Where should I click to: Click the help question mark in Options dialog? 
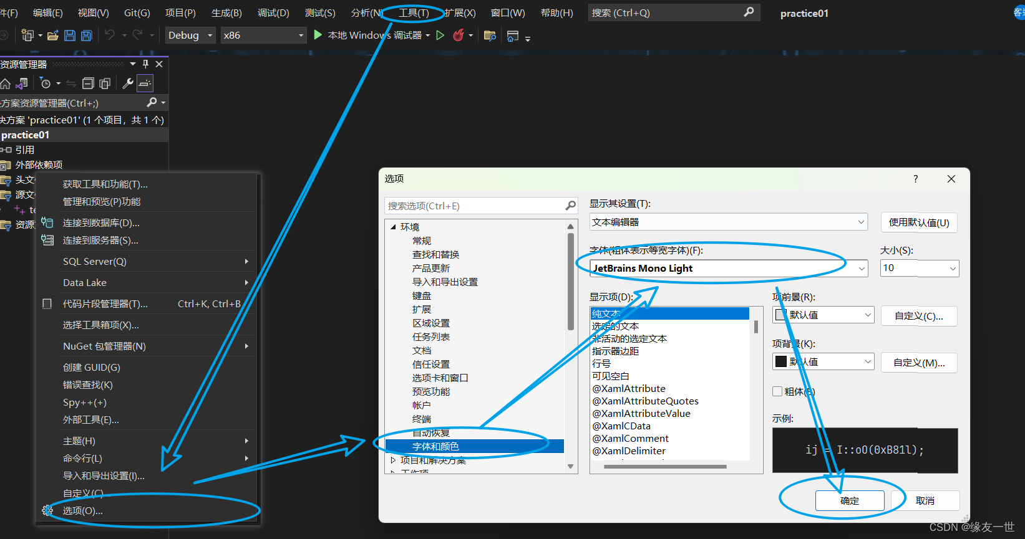click(x=916, y=179)
